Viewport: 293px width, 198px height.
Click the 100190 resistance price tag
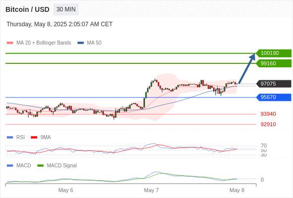(274, 53)
